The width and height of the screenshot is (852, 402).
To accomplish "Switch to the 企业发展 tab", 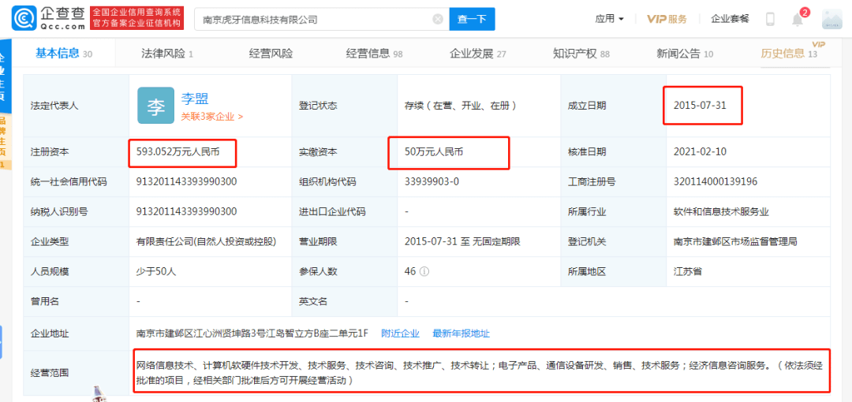I will (x=477, y=54).
